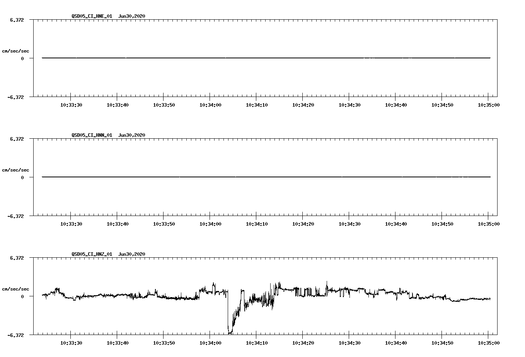The height and width of the screenshot is (357, 525).
Task: Pick the 10:33:40 time label under HNZ plot
Action: 118,343
